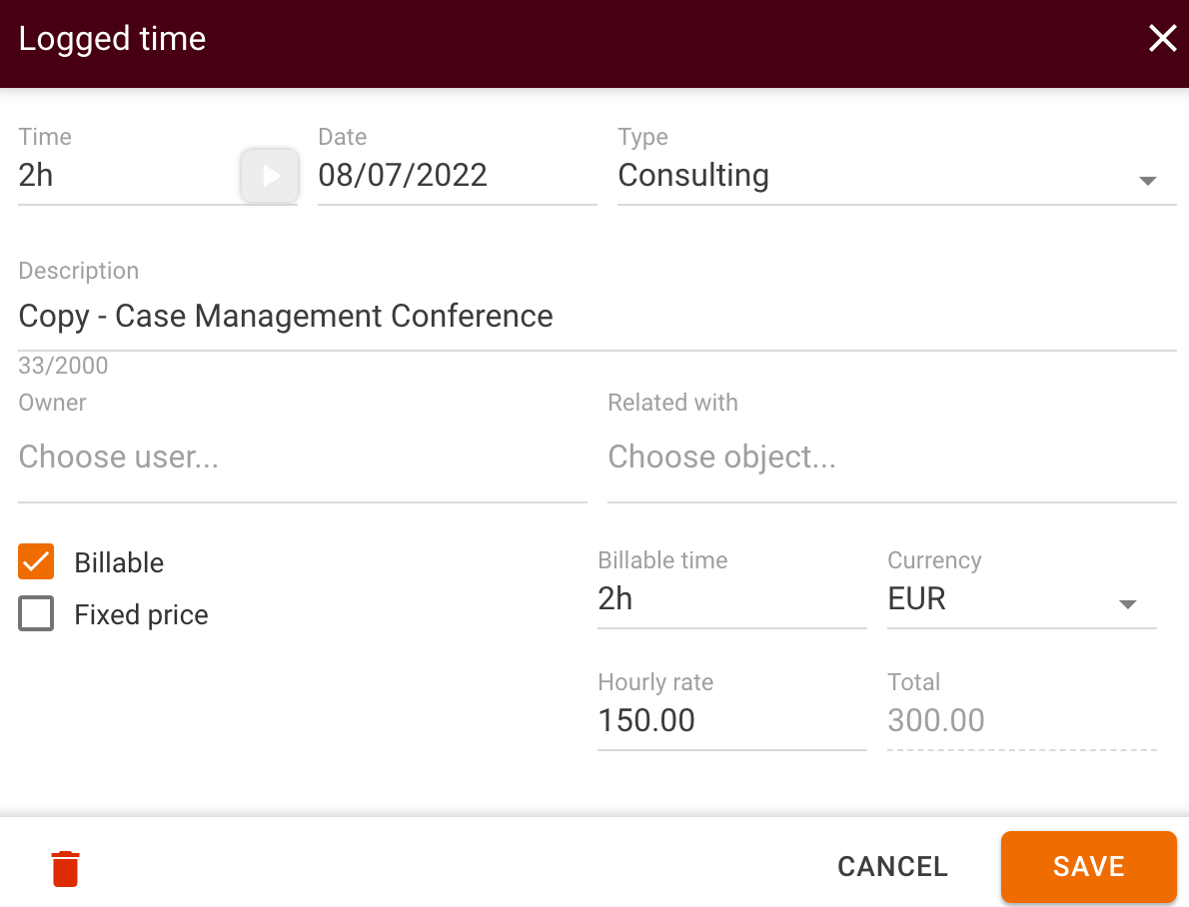Click the Logged time title bar
Viewport: 1189px width, 907px height.
tap(112, 39)
